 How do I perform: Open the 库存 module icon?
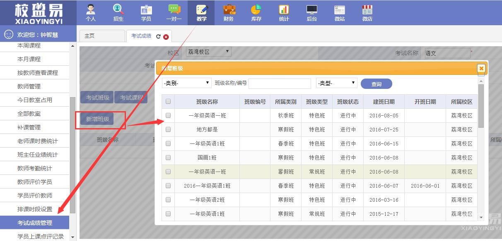(256, 12)
